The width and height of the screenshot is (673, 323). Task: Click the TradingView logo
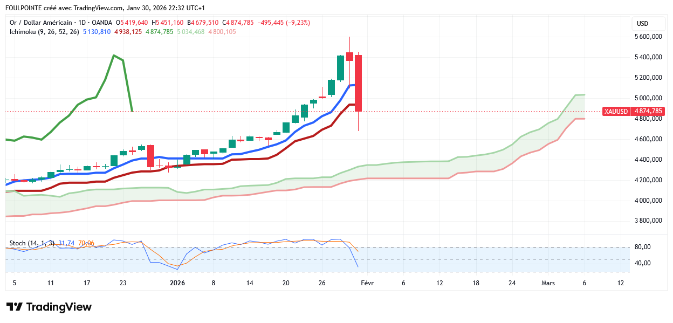[49, 307]
